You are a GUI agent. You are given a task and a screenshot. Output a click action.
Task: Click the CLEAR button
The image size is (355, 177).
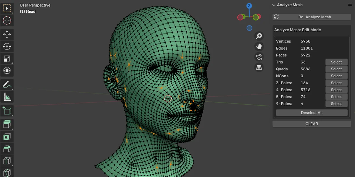coord(312,124)
